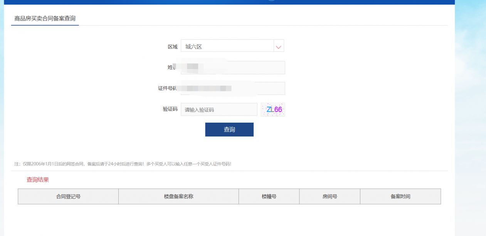Click the 区域 field label

coord(173,47)
